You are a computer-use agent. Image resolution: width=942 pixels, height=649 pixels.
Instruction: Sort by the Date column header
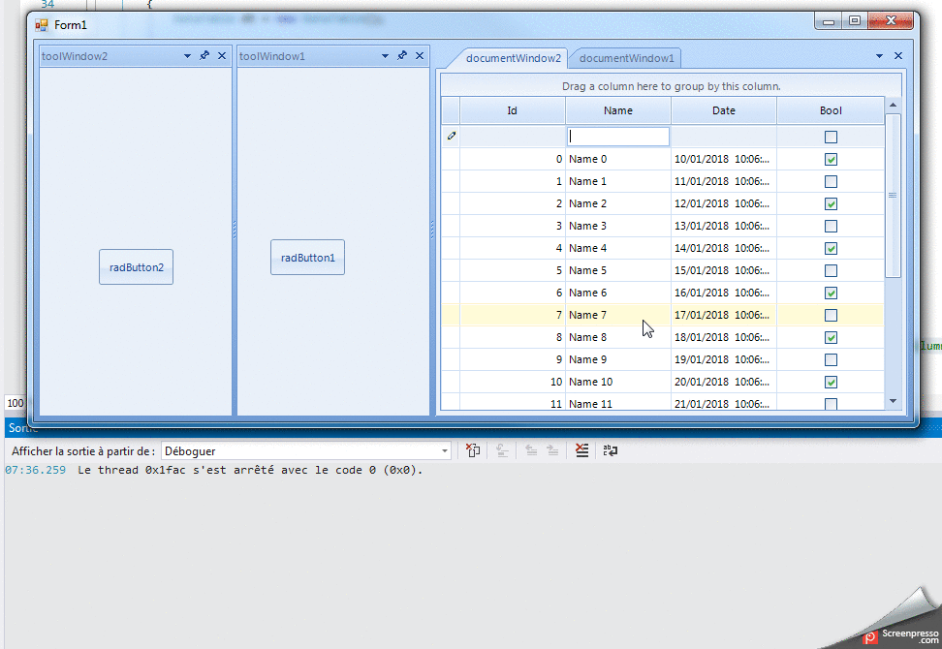(x=724, y=110)
